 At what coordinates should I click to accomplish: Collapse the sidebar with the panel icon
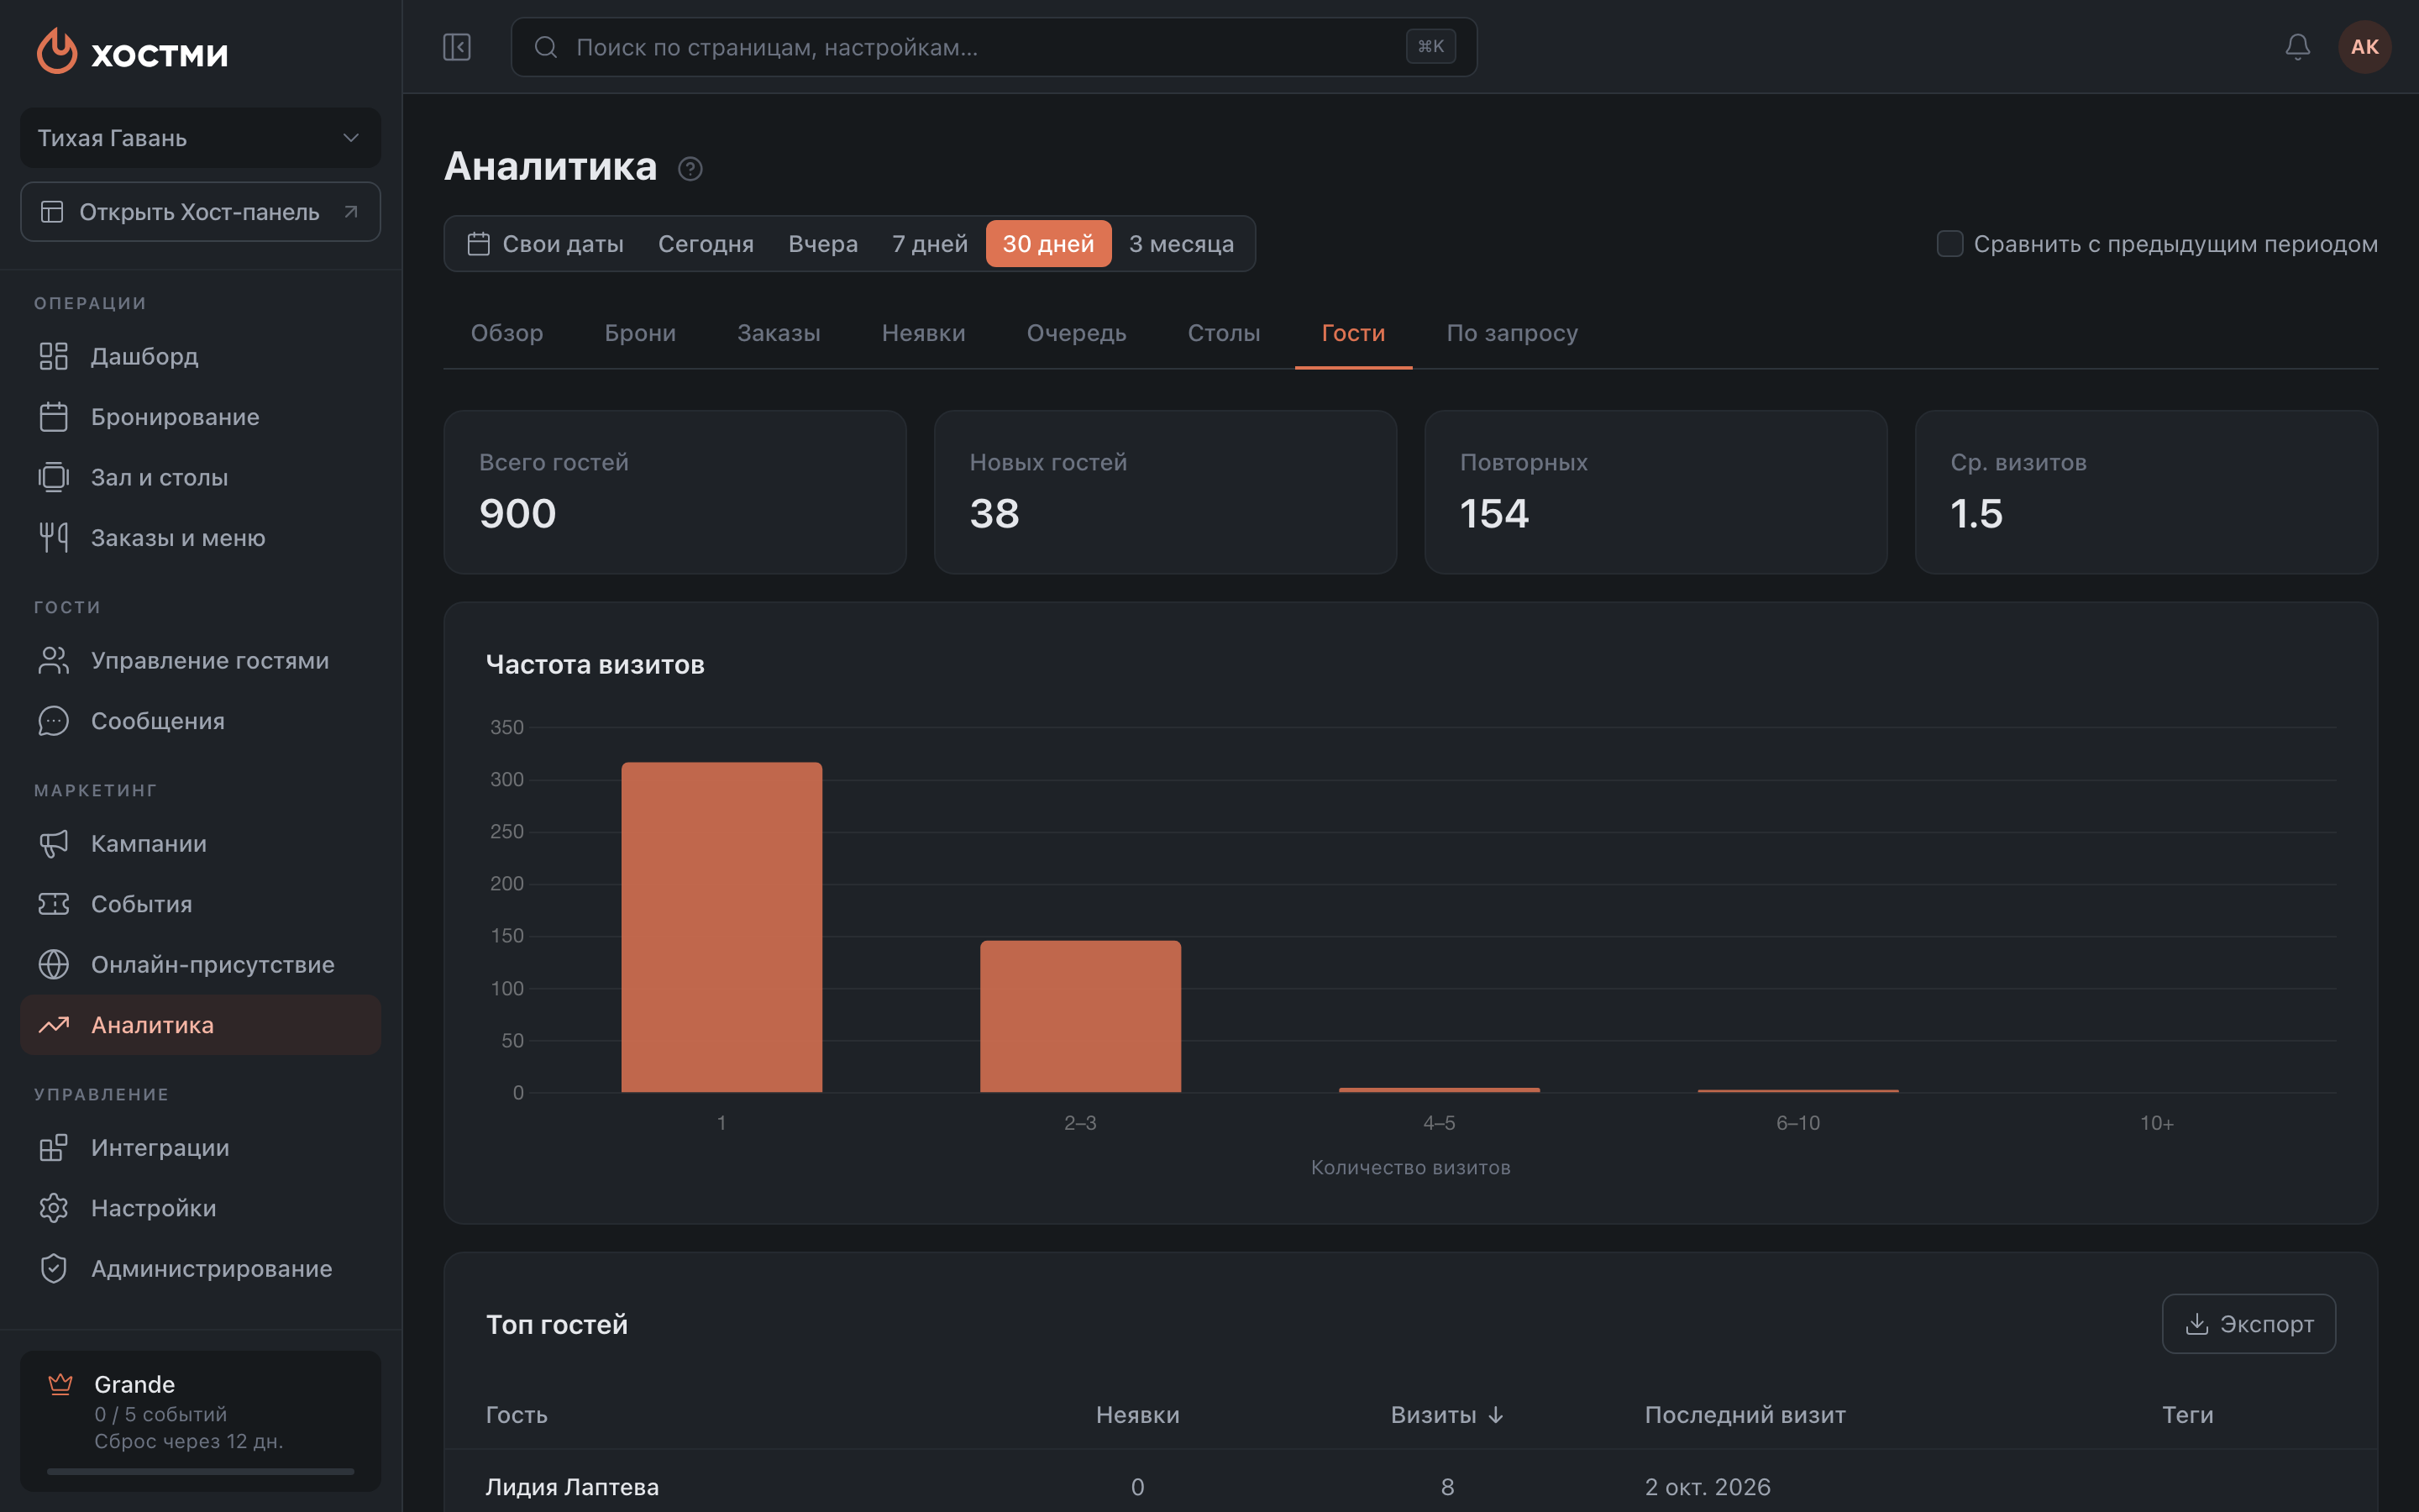[457, 47]
